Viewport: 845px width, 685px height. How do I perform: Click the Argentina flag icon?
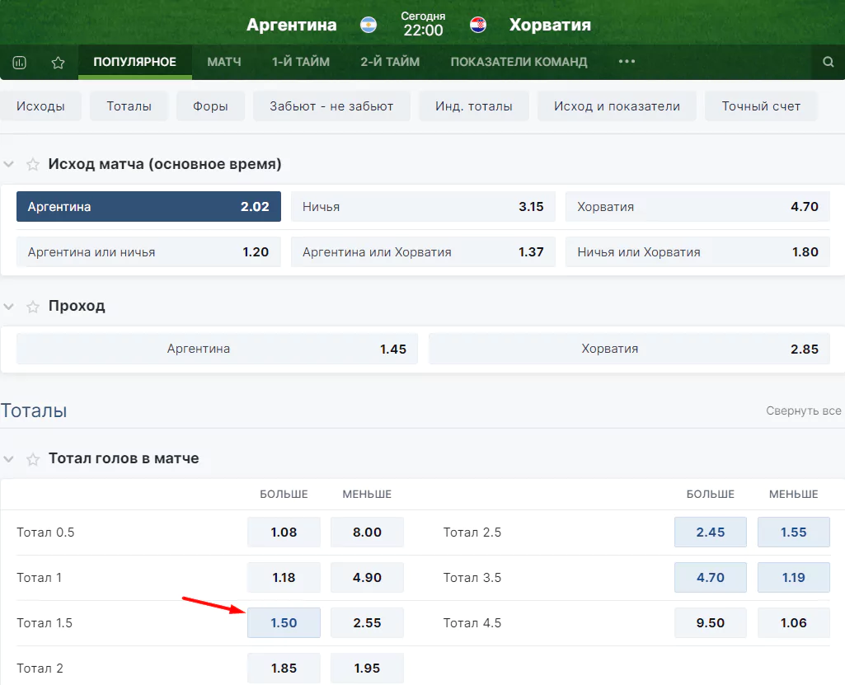point(369,25)
